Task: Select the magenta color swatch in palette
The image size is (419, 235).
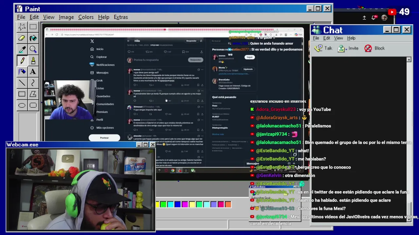Action: (x=185, y=205)
